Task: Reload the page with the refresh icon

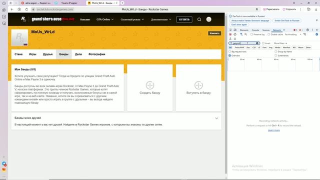Action: [26, 9]
